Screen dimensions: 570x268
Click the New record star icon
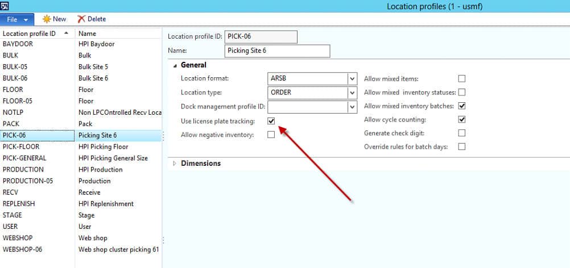(47, 19)
